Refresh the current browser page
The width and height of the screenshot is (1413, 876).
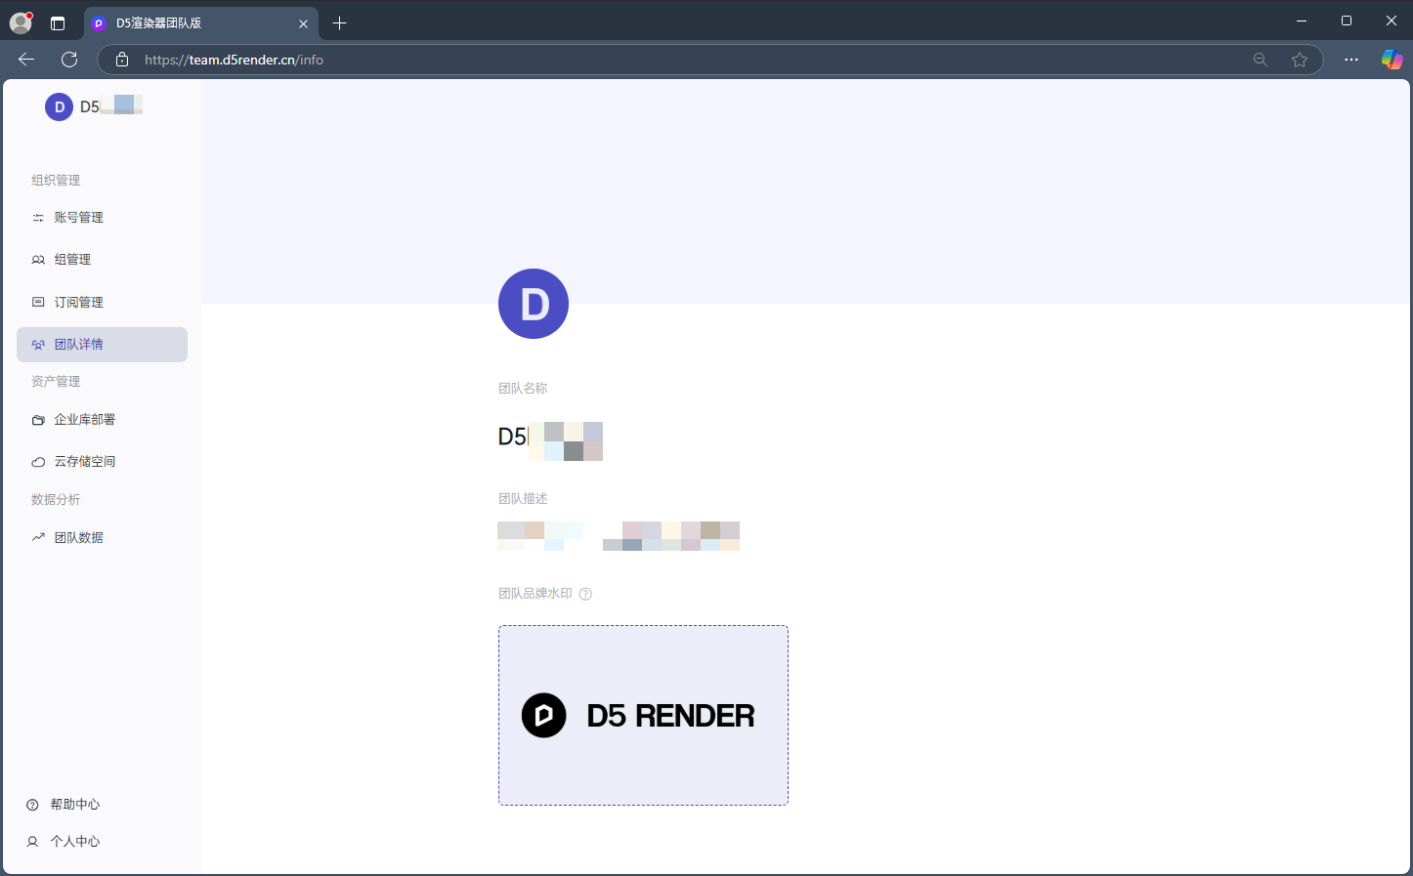69,60
